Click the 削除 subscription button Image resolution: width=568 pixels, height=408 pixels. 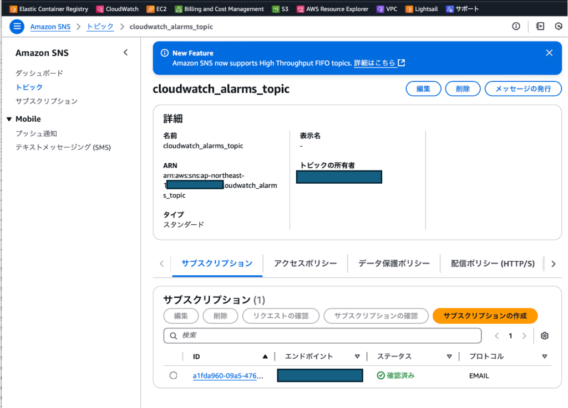220,316
